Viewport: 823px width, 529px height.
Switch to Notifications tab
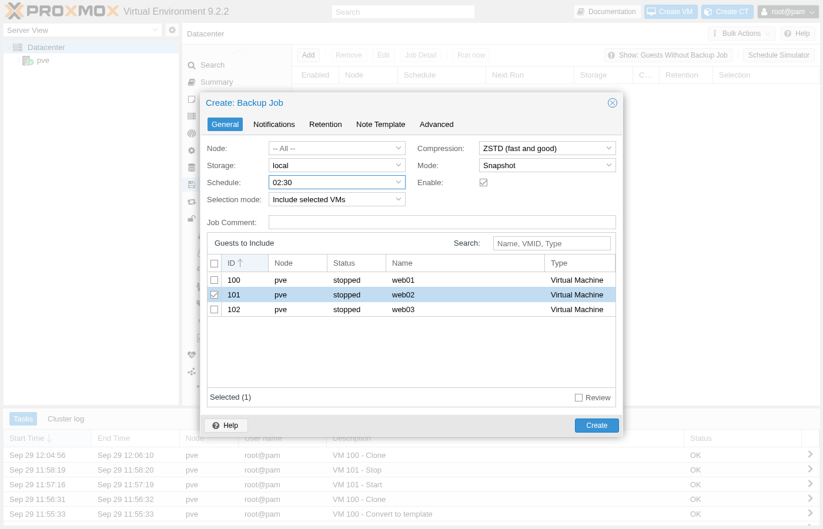coord(274,125)
